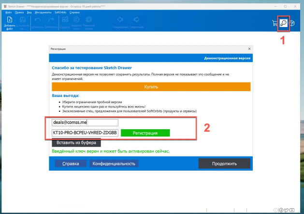
Task: Click the green Введённый ключ верен message
Action: tap(111, 151)
